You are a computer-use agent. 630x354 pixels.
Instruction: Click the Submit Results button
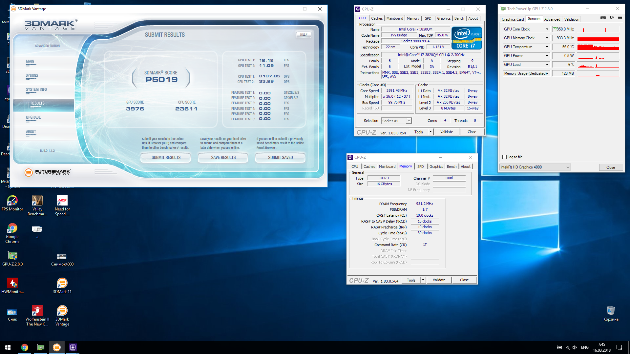166,158
